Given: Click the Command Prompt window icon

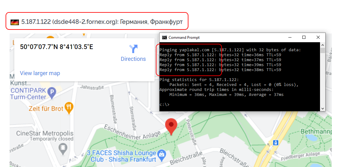Looking at the screenshot, I should (x=164, y=38).
